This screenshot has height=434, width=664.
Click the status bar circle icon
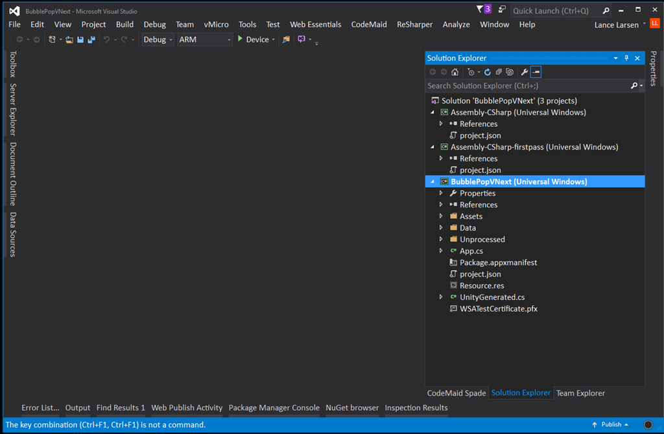(x=648, y=425)
